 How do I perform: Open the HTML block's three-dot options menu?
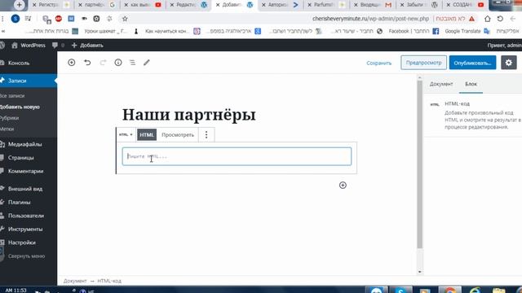click(x=206, y=134)
